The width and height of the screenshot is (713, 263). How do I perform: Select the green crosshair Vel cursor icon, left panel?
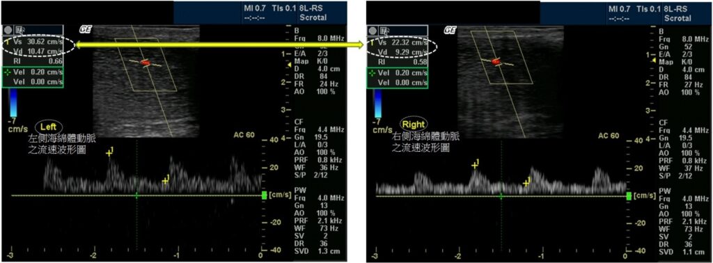6,72
